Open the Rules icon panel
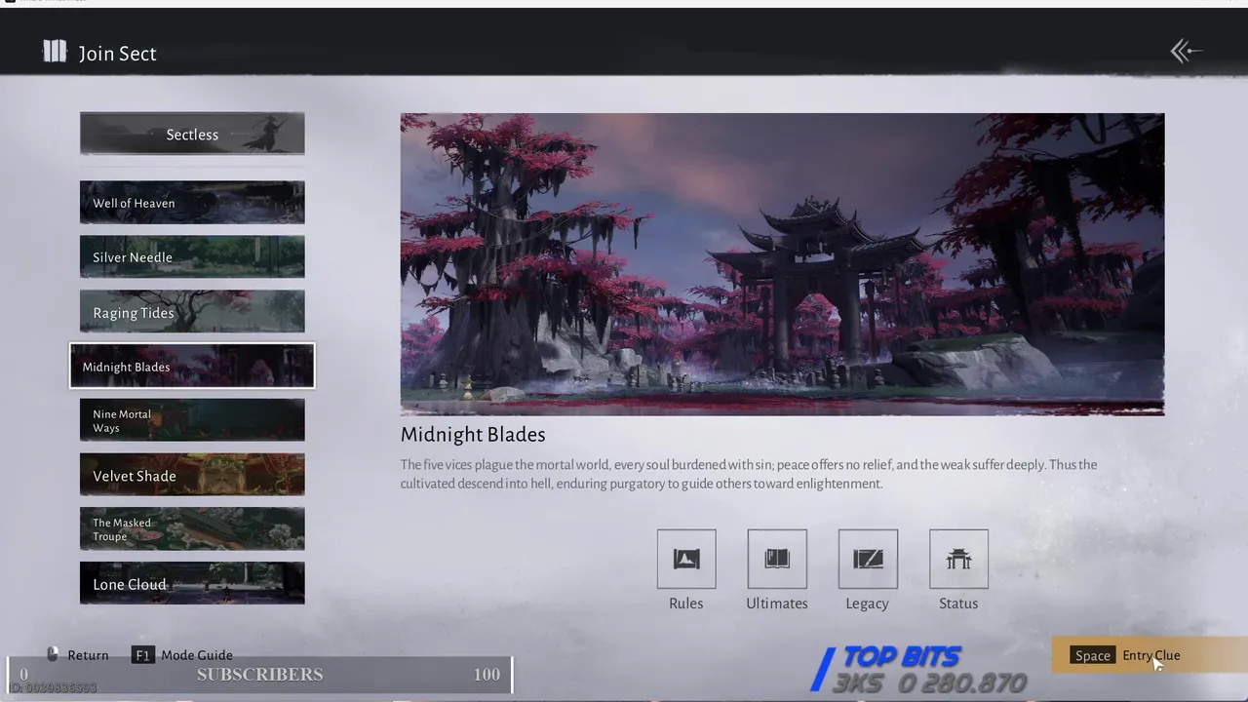 pos(686,559)
